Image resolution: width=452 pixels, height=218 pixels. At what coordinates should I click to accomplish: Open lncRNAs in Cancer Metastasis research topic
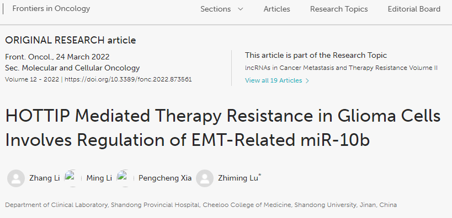[341, 68]
